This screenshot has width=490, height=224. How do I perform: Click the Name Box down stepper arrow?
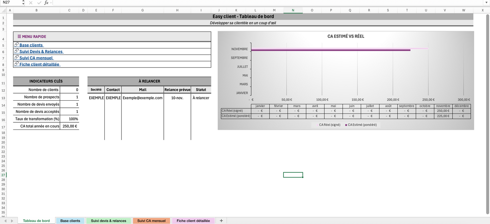click(23, 4)
